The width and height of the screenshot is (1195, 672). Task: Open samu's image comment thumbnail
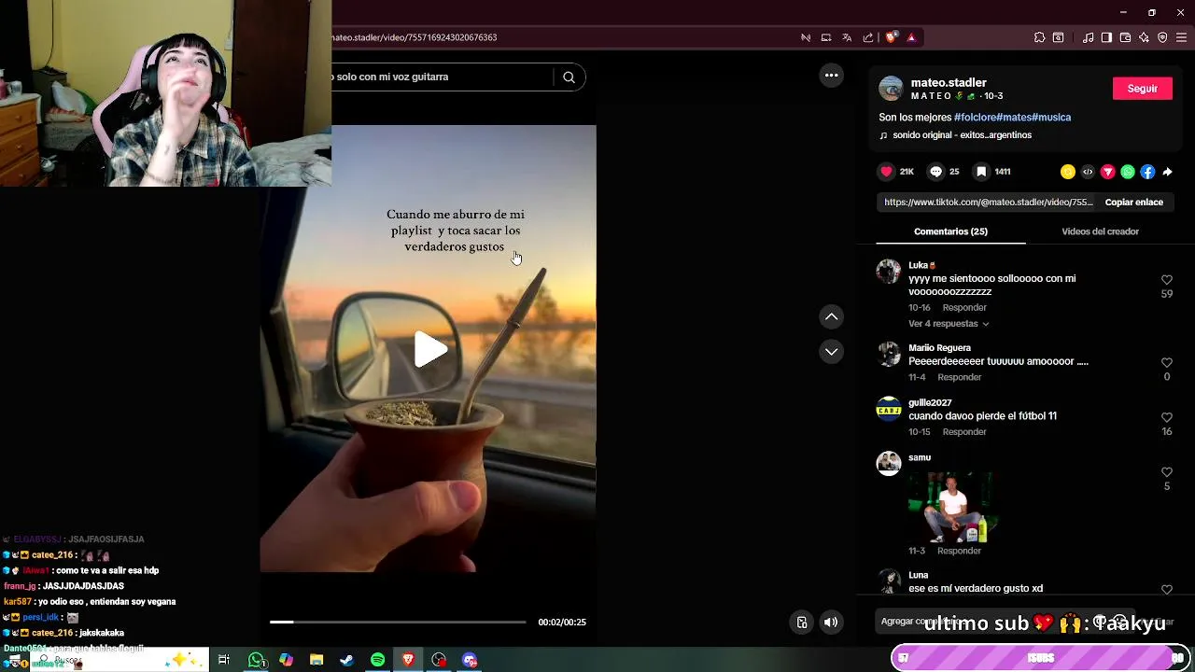[952, 507]
